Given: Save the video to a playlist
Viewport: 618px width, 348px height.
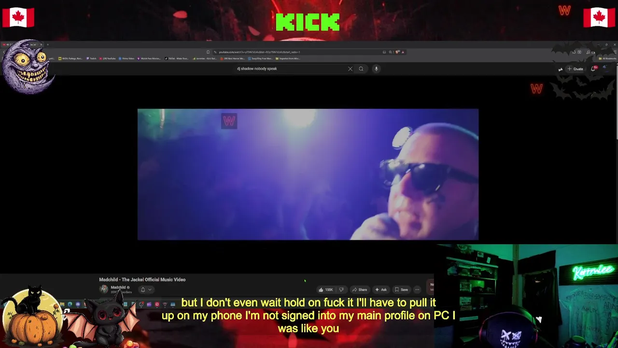Looking at the screenshot, I should (401, 290).
